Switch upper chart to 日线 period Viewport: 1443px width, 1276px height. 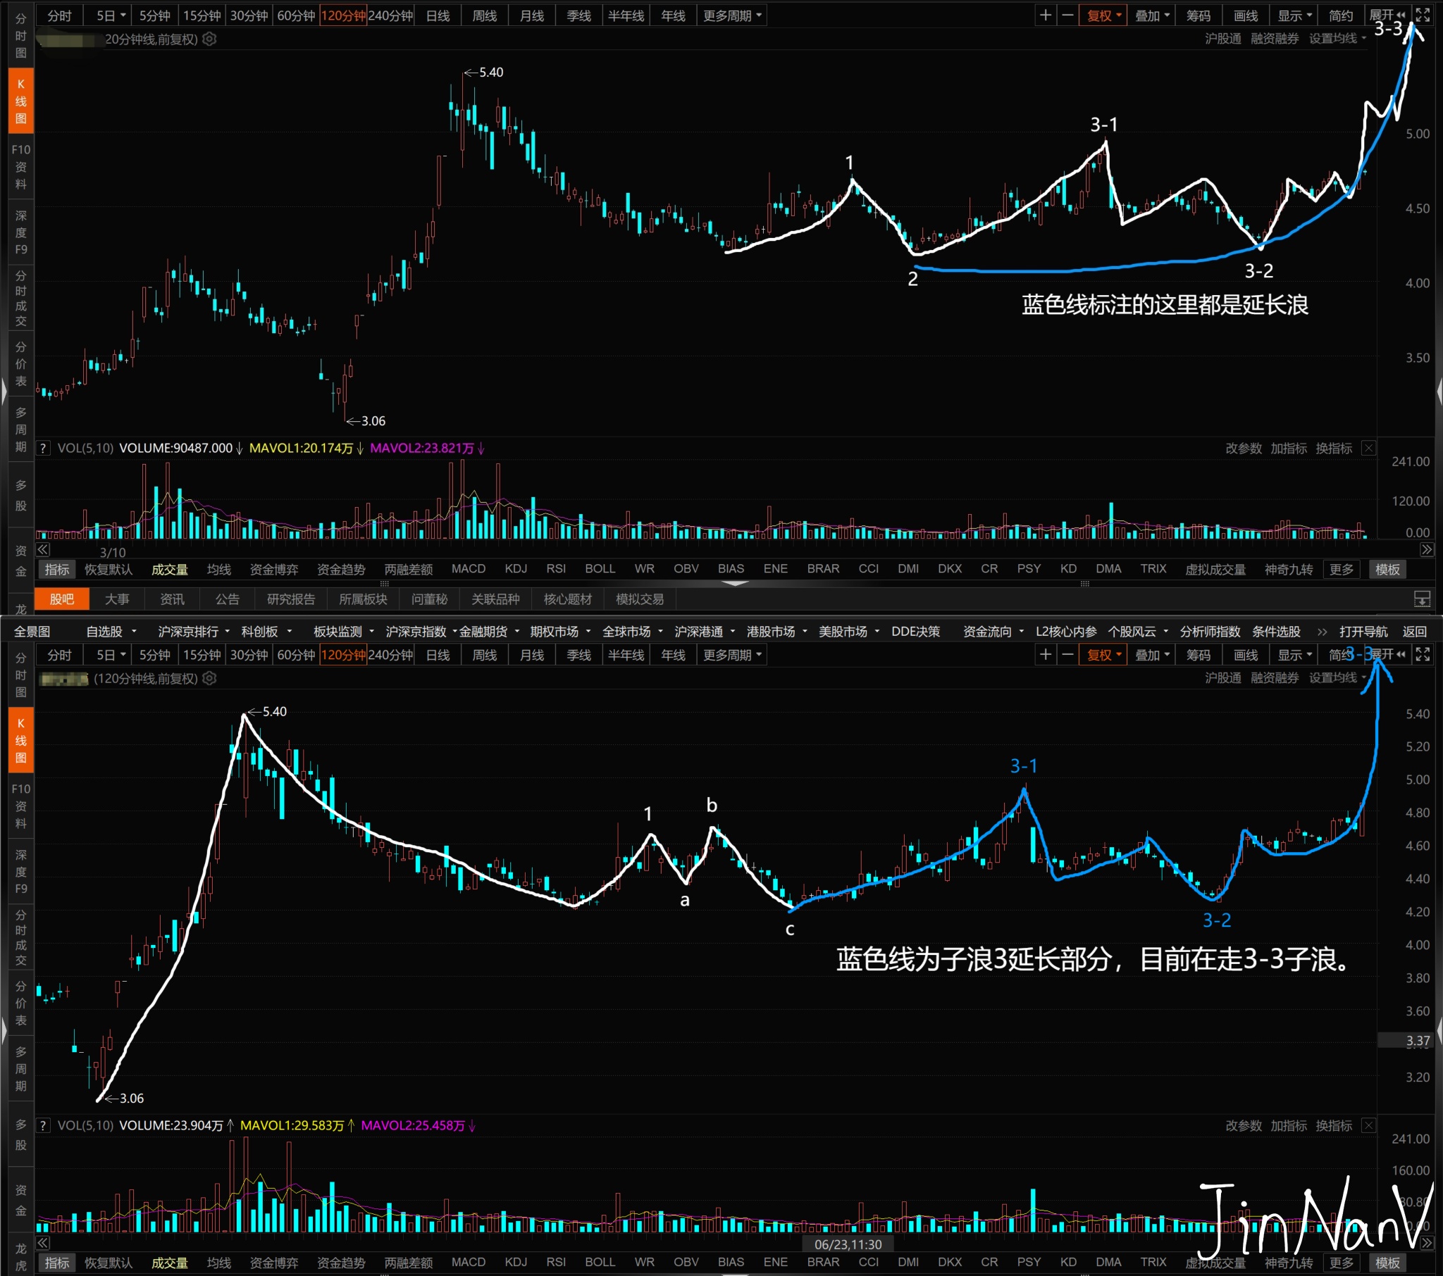coord(438,15)
